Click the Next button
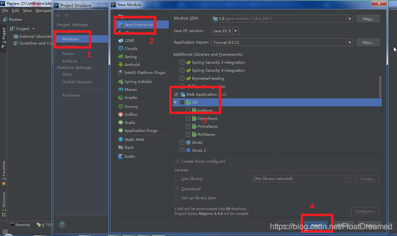The width and height of the screenshot is (397, 236). pos(316,225)
